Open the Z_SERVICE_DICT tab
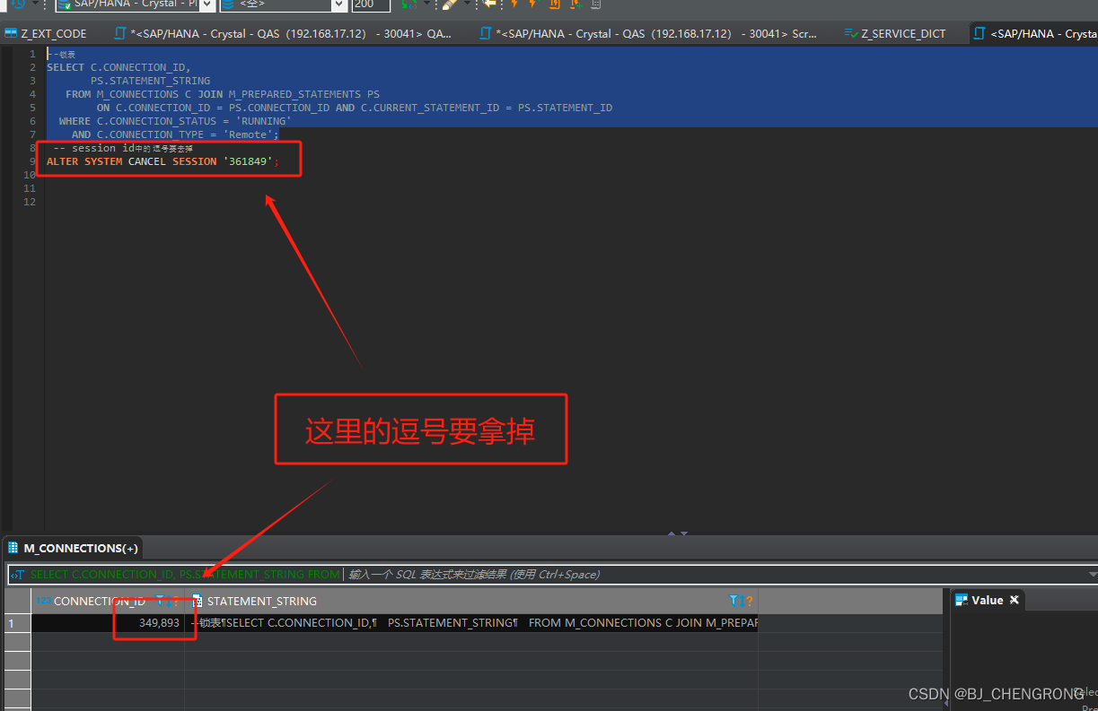The width and height of the screenshot is (1098, 711). 895,34
